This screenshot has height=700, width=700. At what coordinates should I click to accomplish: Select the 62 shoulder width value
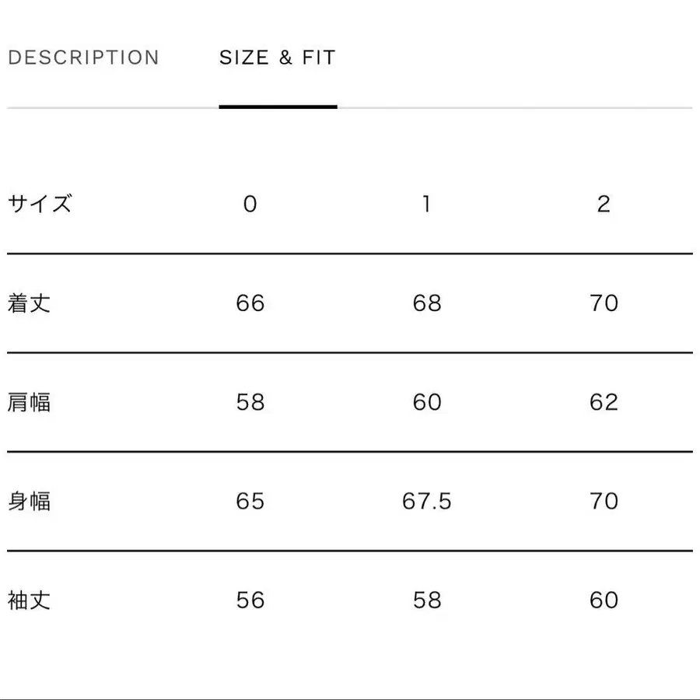(603, 402)
